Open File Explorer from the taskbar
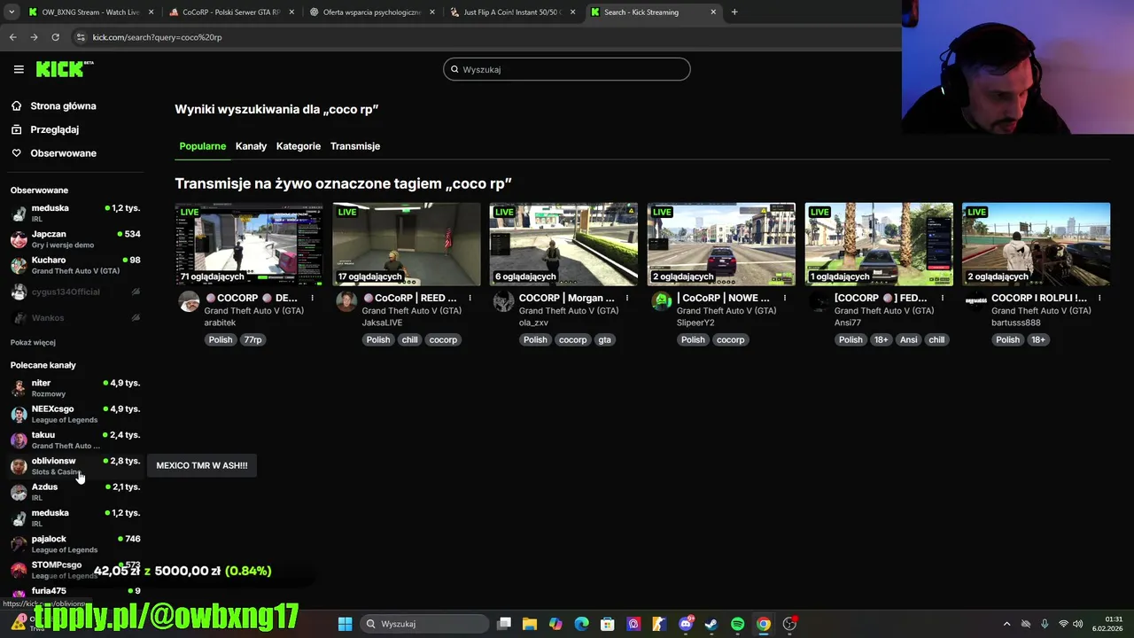This screenshot has width=1134, height=638. tap(530, 624)
